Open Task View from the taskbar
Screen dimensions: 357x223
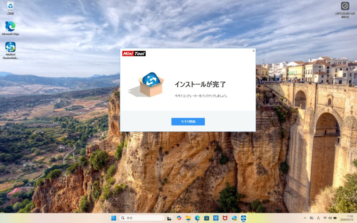pos(169,218)
